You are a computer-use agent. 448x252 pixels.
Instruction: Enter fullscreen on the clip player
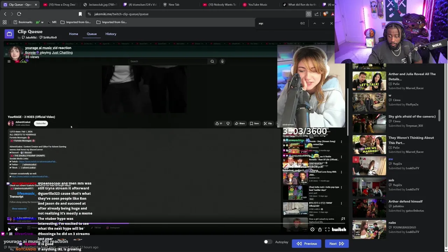[x=327, y=230]
